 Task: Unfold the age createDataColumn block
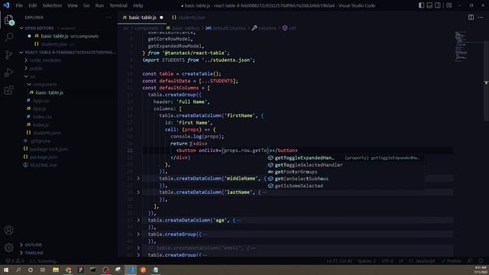pos(138,220)
